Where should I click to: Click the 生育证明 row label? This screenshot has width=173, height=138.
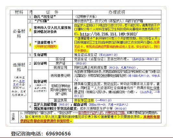coord(40,55)
